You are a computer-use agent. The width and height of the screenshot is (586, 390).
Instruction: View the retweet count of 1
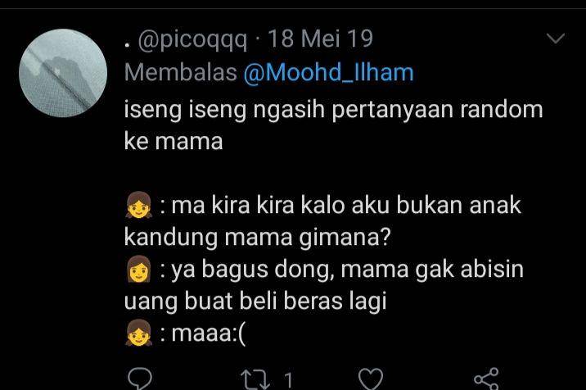click(288, 380)
